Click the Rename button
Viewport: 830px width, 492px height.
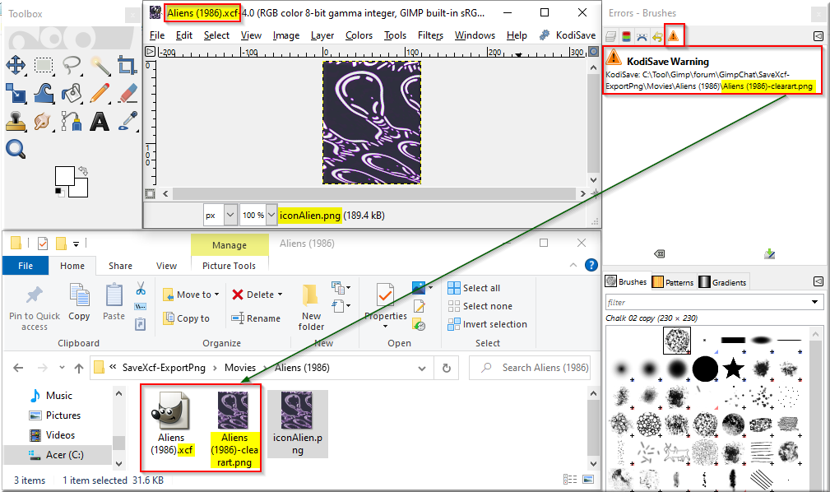point(256,318)
